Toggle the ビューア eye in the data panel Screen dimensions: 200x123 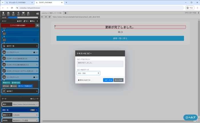coord(34,99)
